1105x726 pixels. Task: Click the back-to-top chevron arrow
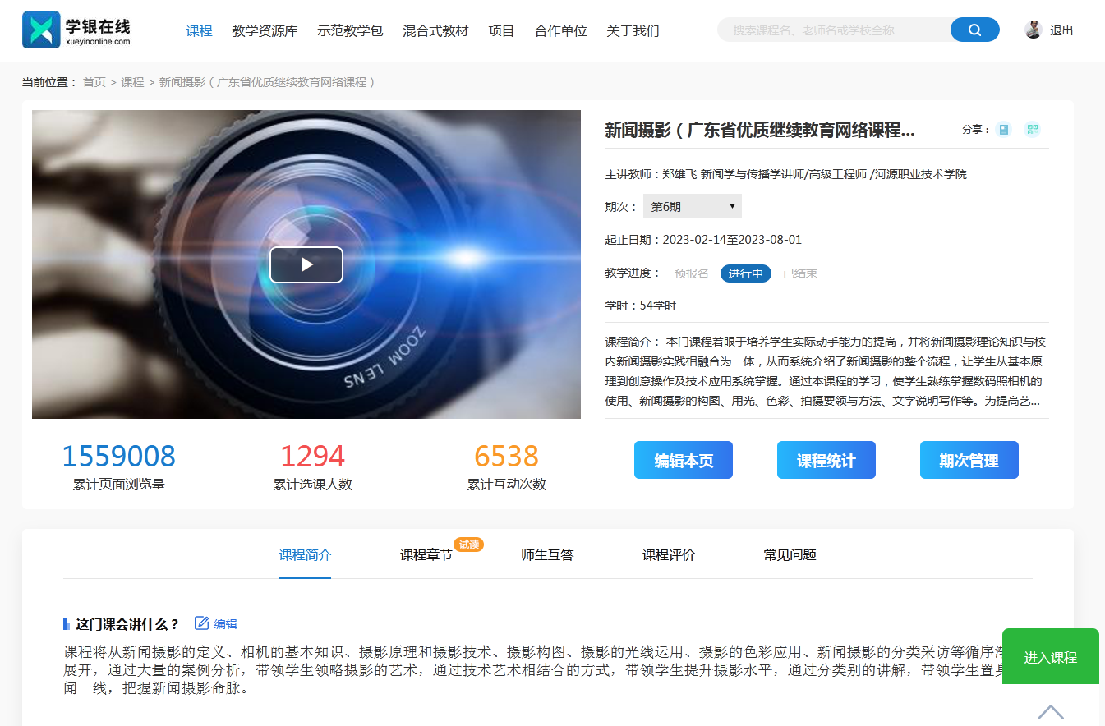(1050, 711)
